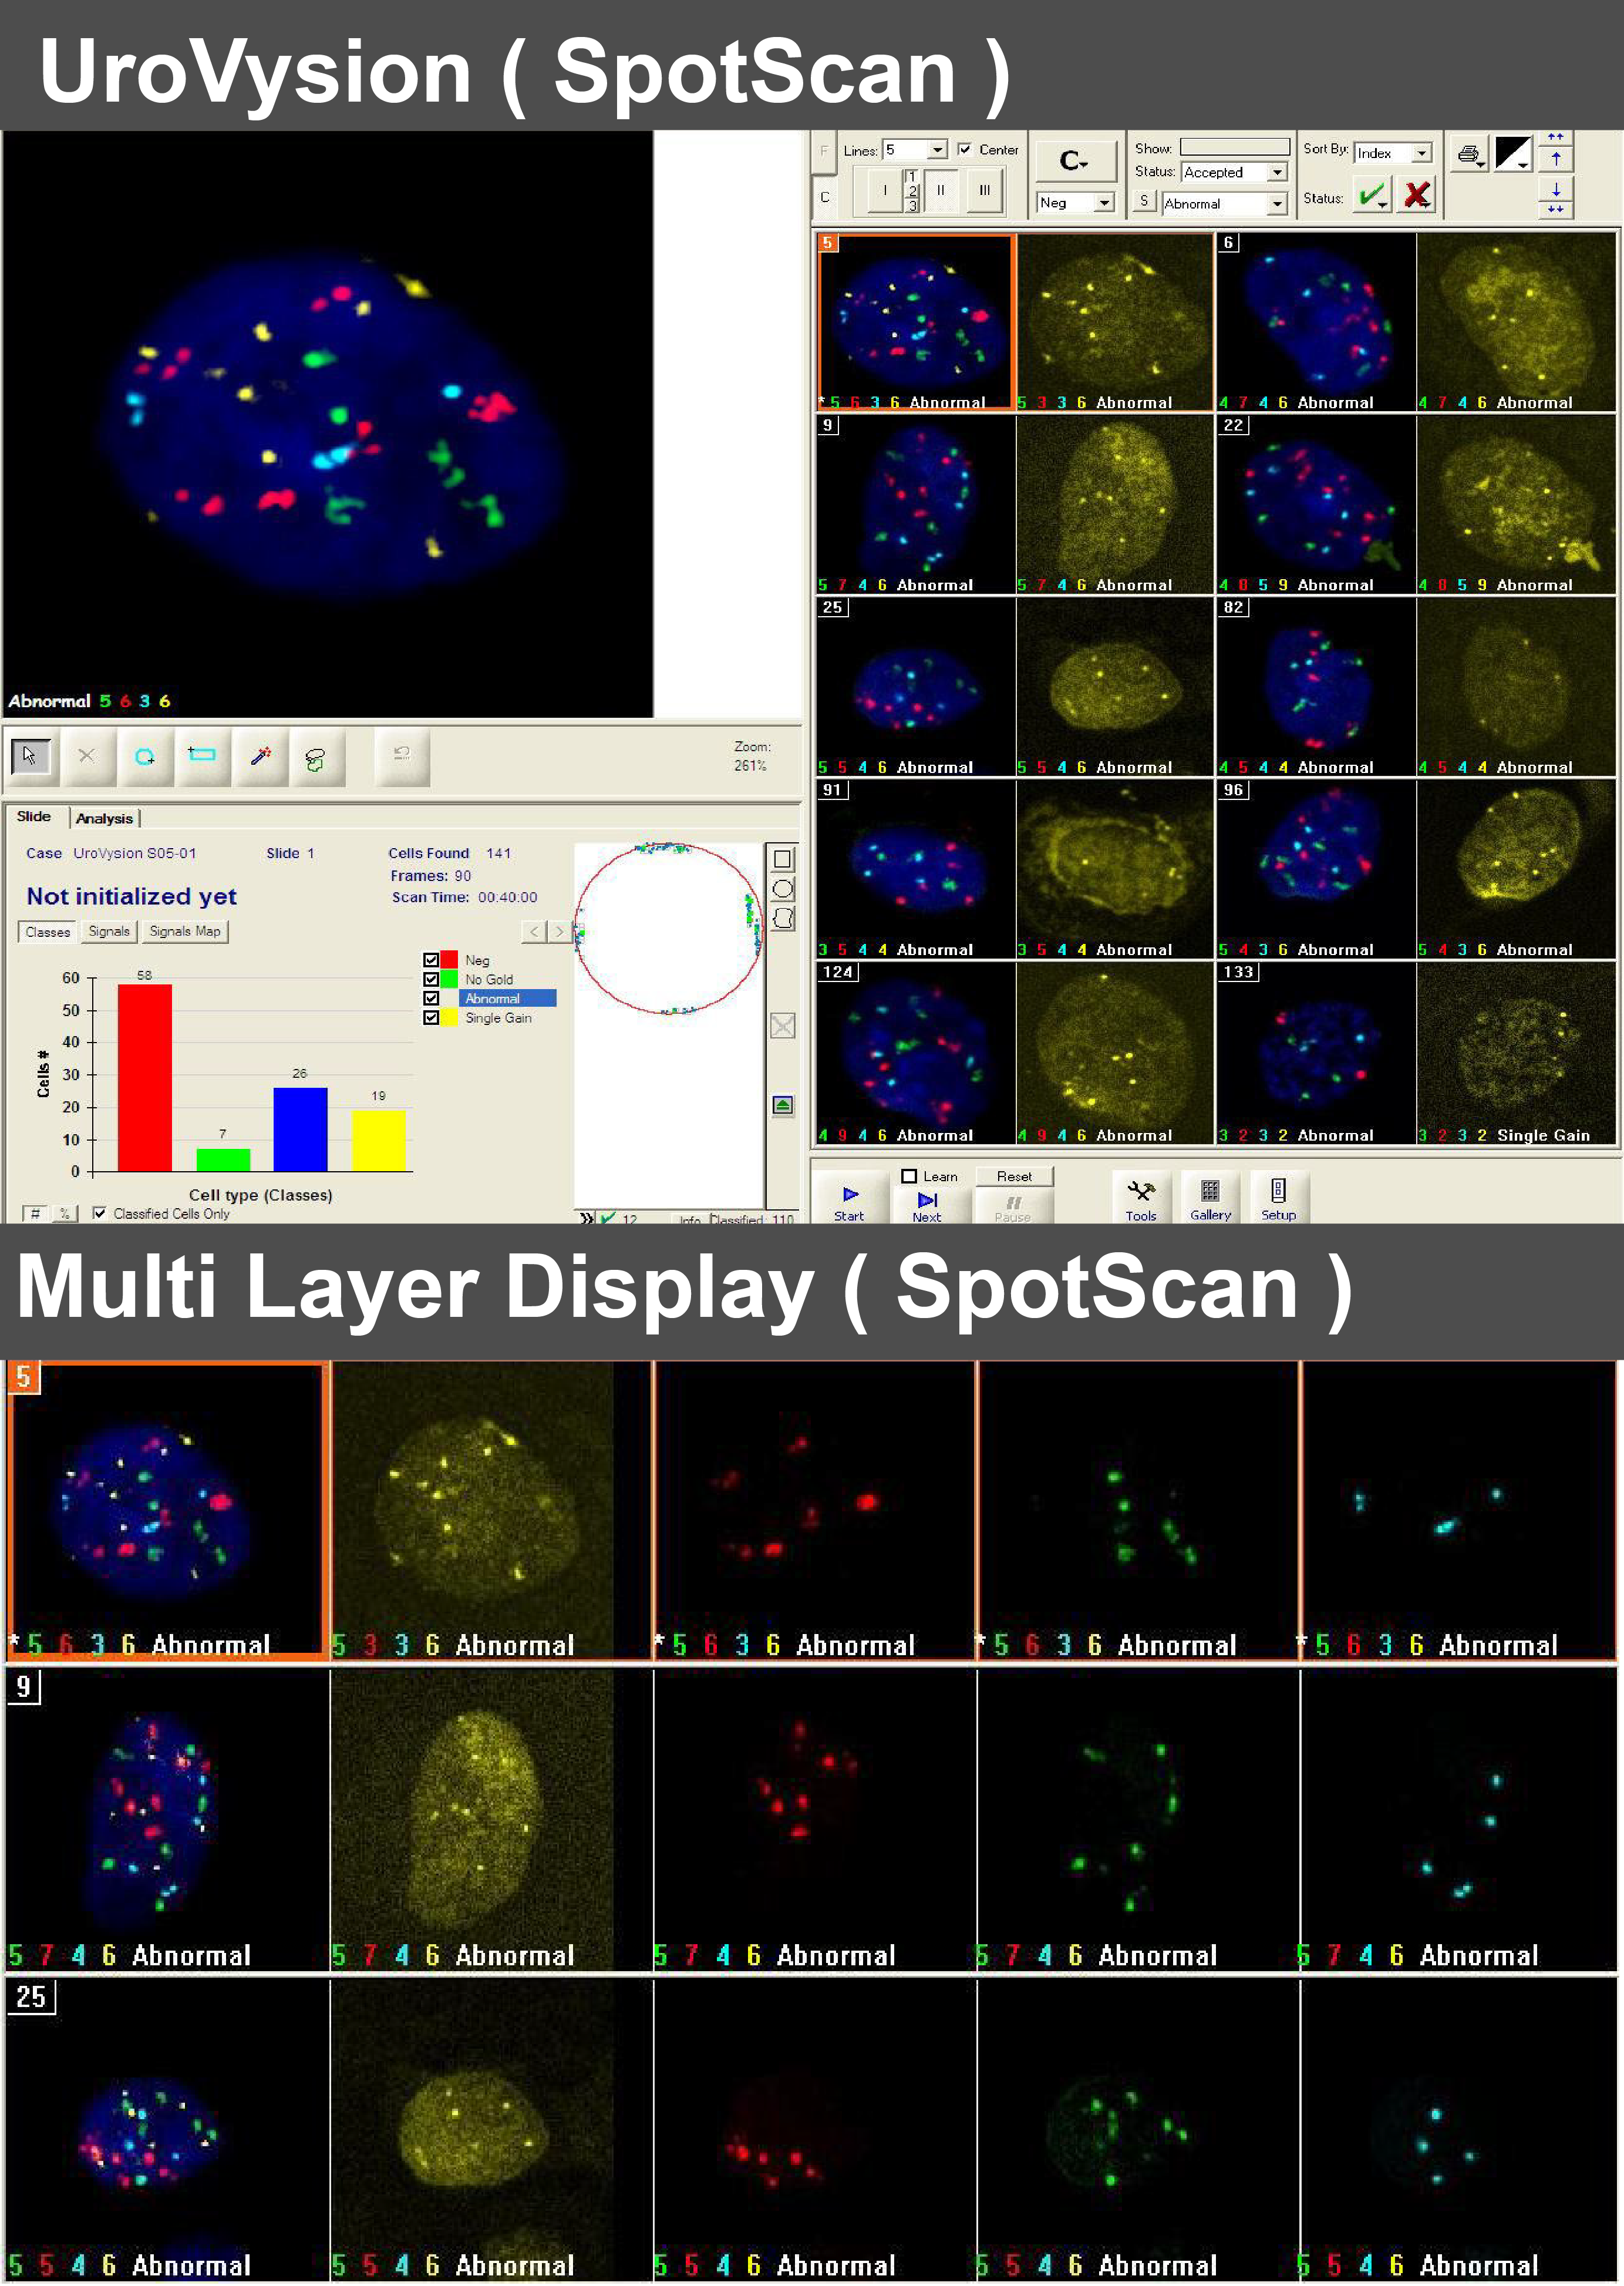1624x2286 pixels.
Task: Select the add circle region tool
Action: pyautogui.click(x=144, y=757)
